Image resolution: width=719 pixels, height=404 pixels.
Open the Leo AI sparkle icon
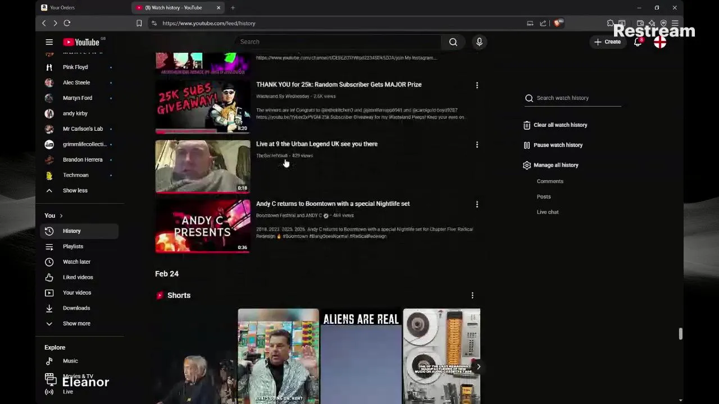[x=652, y=23]
